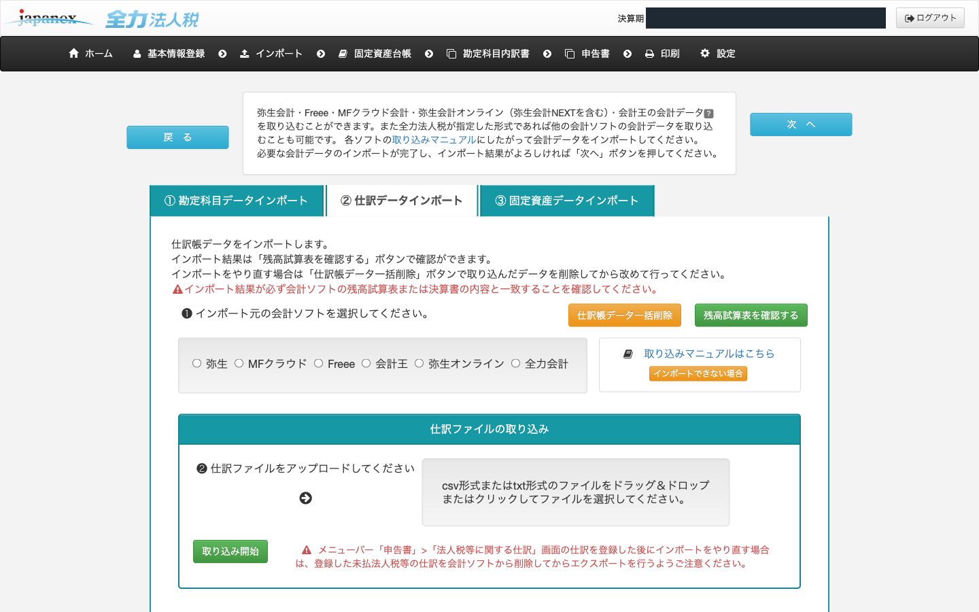Viewport: 979px width, 612px height.
Task: Click the home house icon in navbar
Action: point(73,53)
